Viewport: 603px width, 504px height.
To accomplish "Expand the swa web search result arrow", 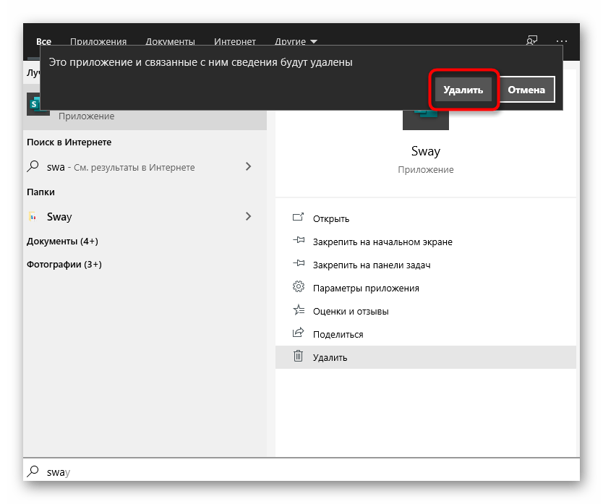I will coord(248,167).
